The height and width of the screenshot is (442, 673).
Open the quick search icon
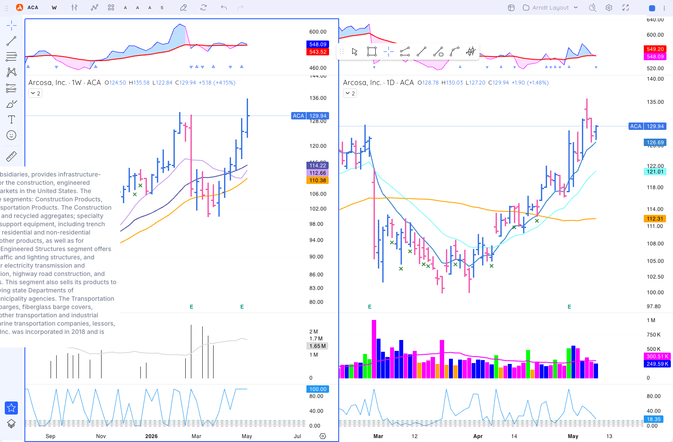coord(592,7)
